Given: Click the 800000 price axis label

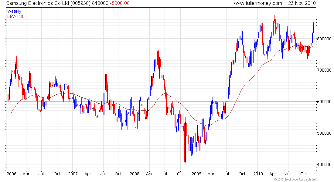Looking at the screenshot, I should click(x=324, y=39).
